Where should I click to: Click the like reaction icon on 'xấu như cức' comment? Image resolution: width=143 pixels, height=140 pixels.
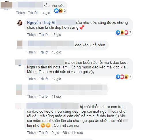[x=56, y=11]
